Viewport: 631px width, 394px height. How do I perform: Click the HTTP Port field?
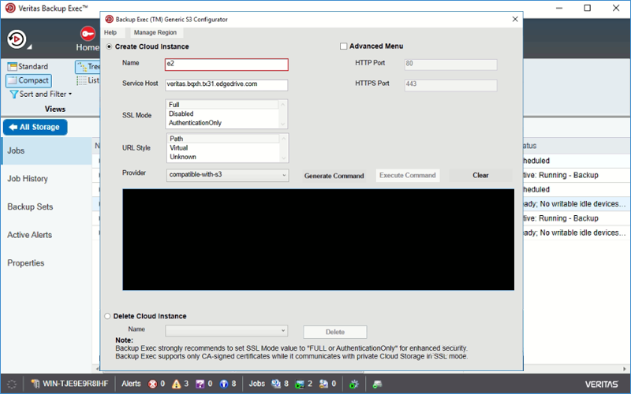(x=450, y=65)
